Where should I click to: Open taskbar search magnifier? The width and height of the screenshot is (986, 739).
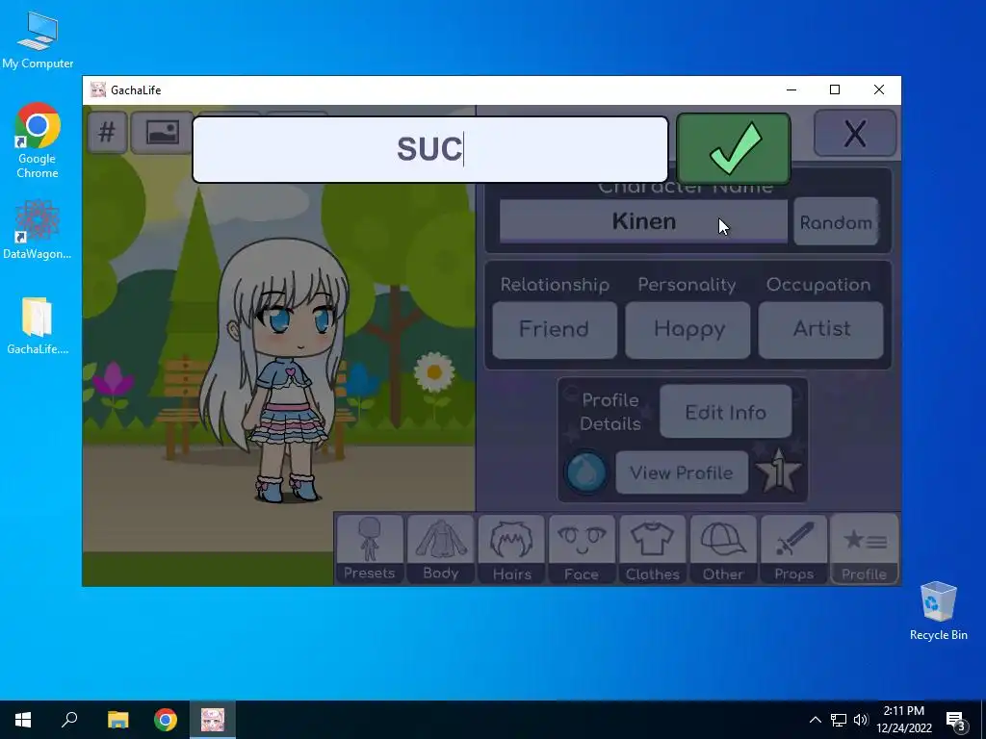pos(69,720)
